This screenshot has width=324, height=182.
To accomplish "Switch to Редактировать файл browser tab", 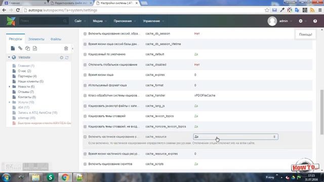I will (71, 3).
